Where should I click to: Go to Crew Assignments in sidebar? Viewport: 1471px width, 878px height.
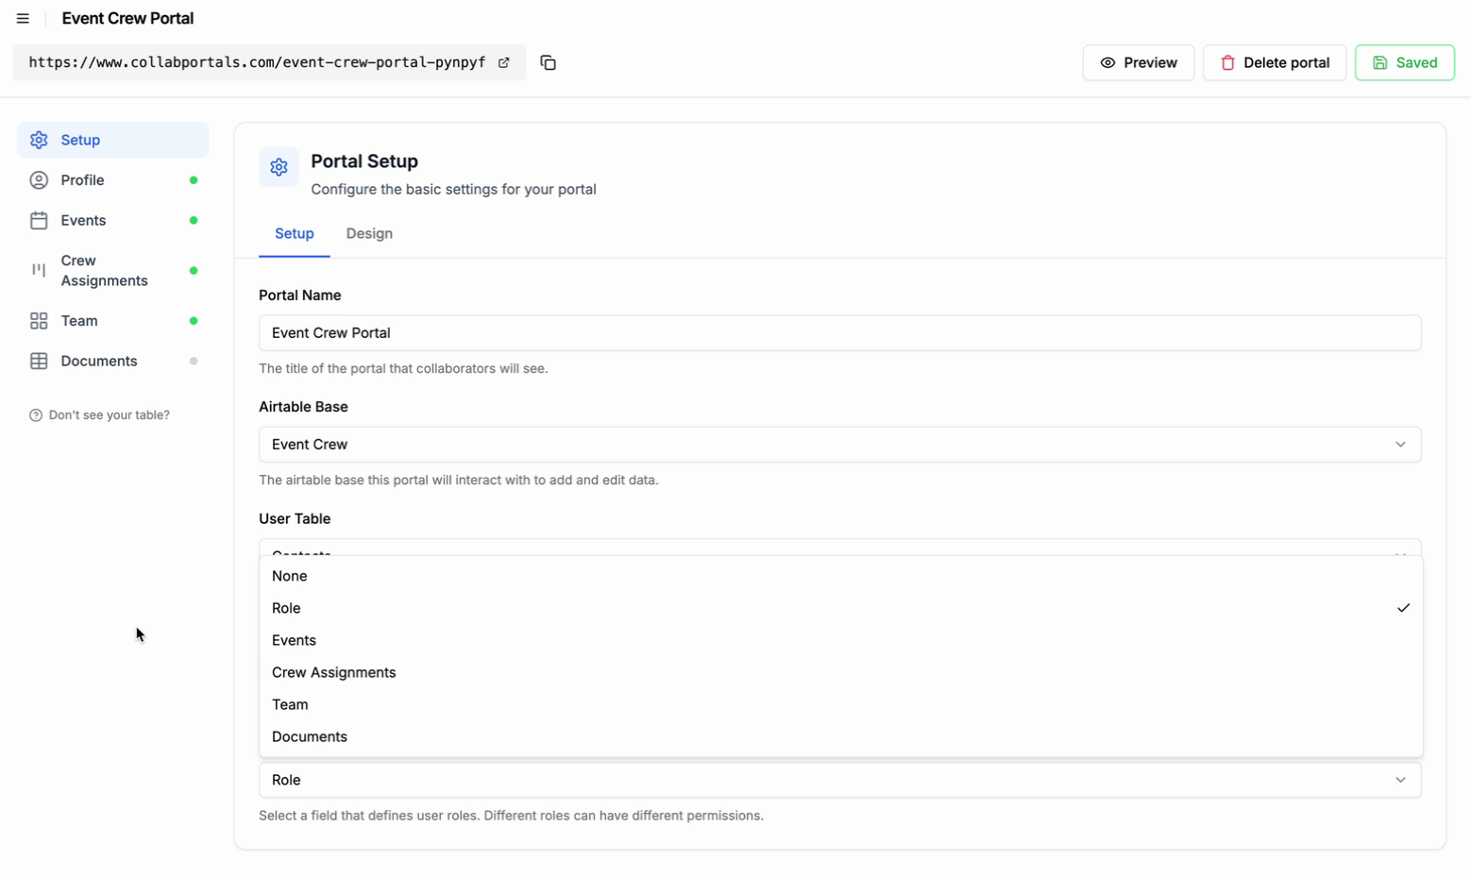click(113, 270)
